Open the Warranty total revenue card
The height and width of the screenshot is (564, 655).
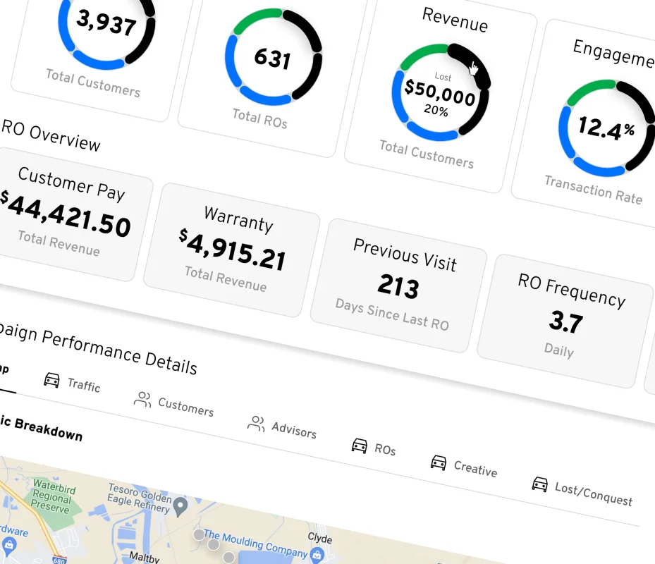click(232, 250)
